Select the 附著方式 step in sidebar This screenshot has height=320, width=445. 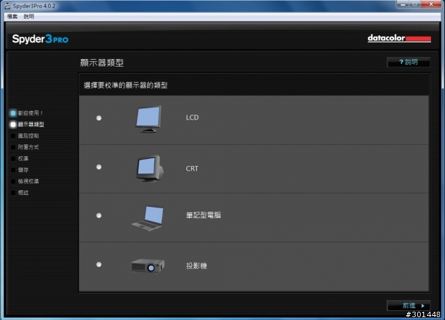(x=25, y=147)
